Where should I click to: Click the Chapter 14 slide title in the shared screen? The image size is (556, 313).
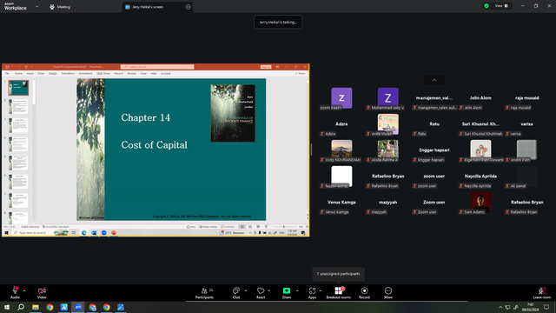(x=145, y=117)
